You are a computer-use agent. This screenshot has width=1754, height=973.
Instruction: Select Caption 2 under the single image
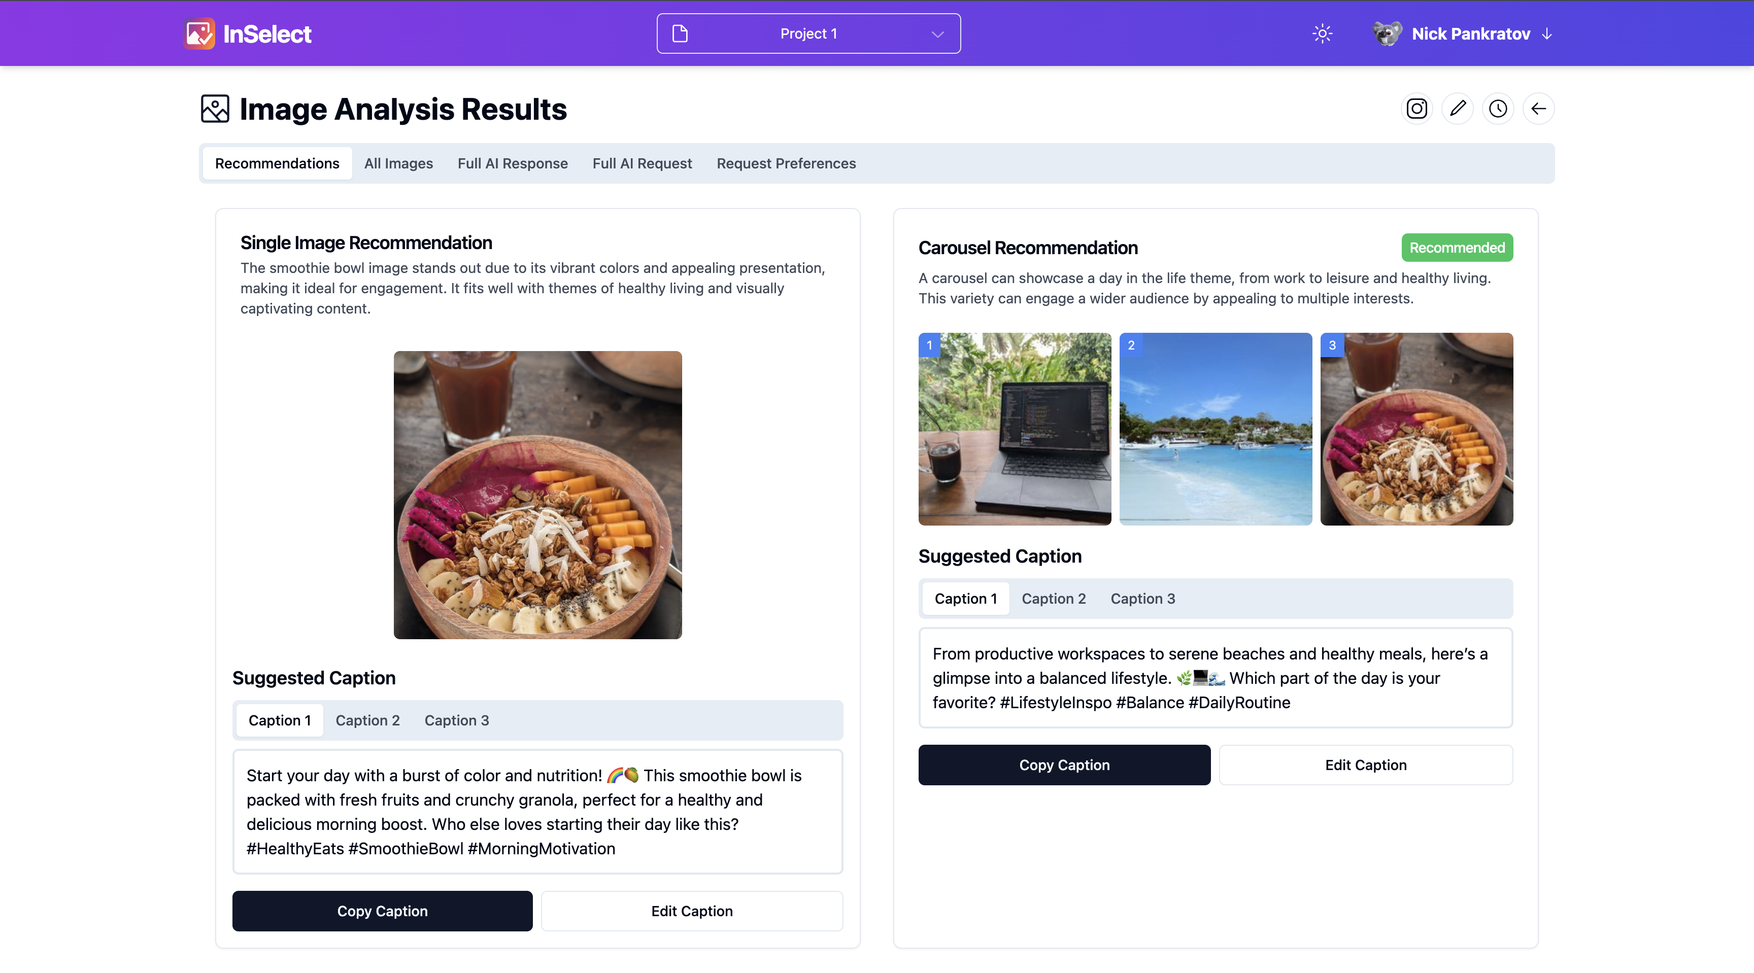point(367,720)
